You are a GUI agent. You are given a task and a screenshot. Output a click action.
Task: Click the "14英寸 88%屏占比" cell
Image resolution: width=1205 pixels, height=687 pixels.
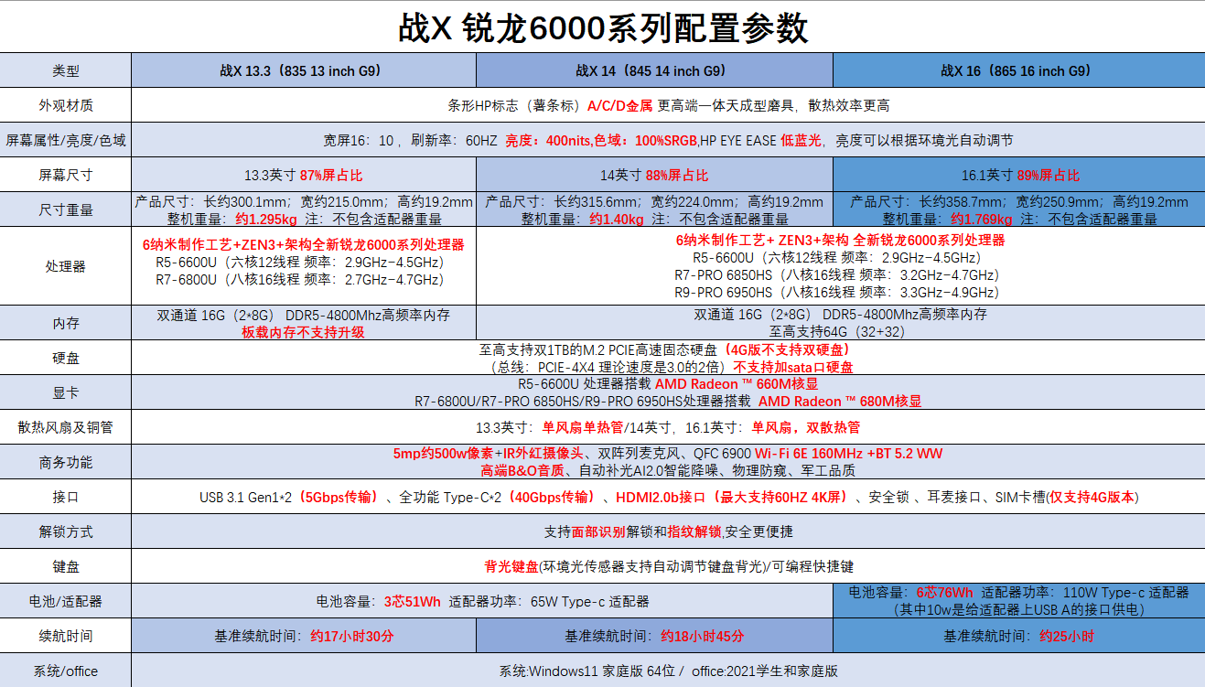click(x=654, y=175)
